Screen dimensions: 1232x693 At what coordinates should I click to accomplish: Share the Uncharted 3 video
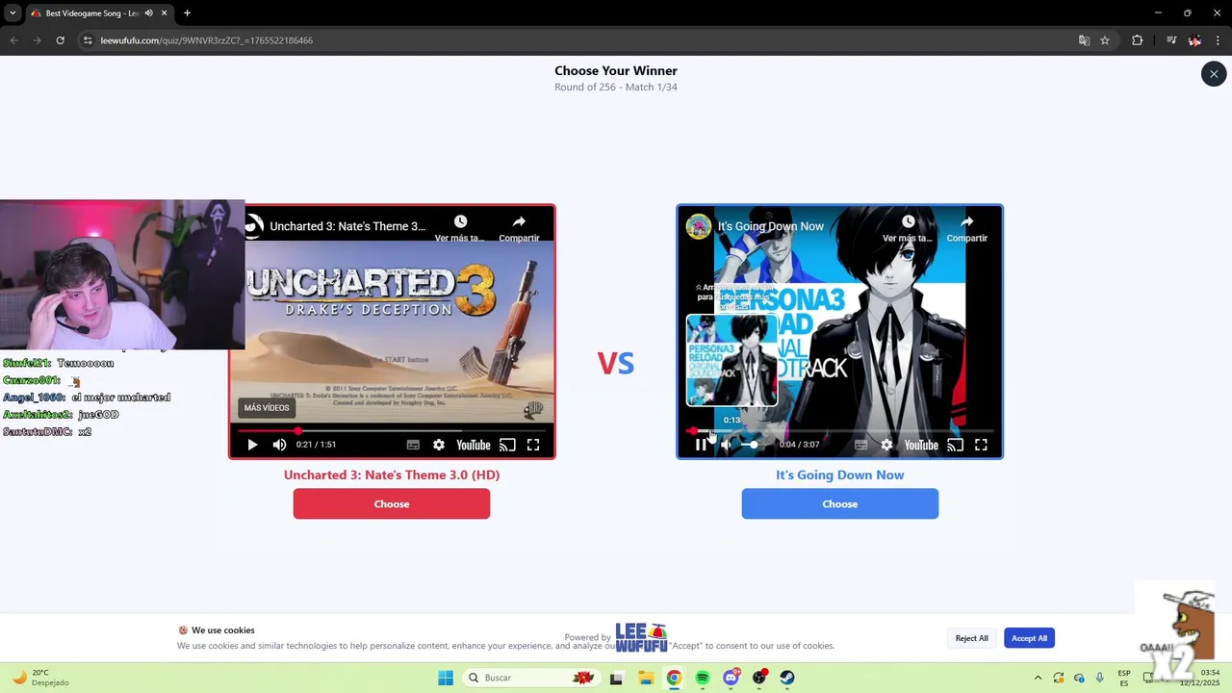click(x=519, y=228)
